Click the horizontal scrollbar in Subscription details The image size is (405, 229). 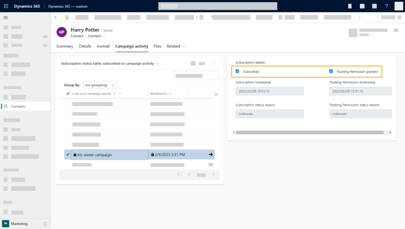click(310, 132)
